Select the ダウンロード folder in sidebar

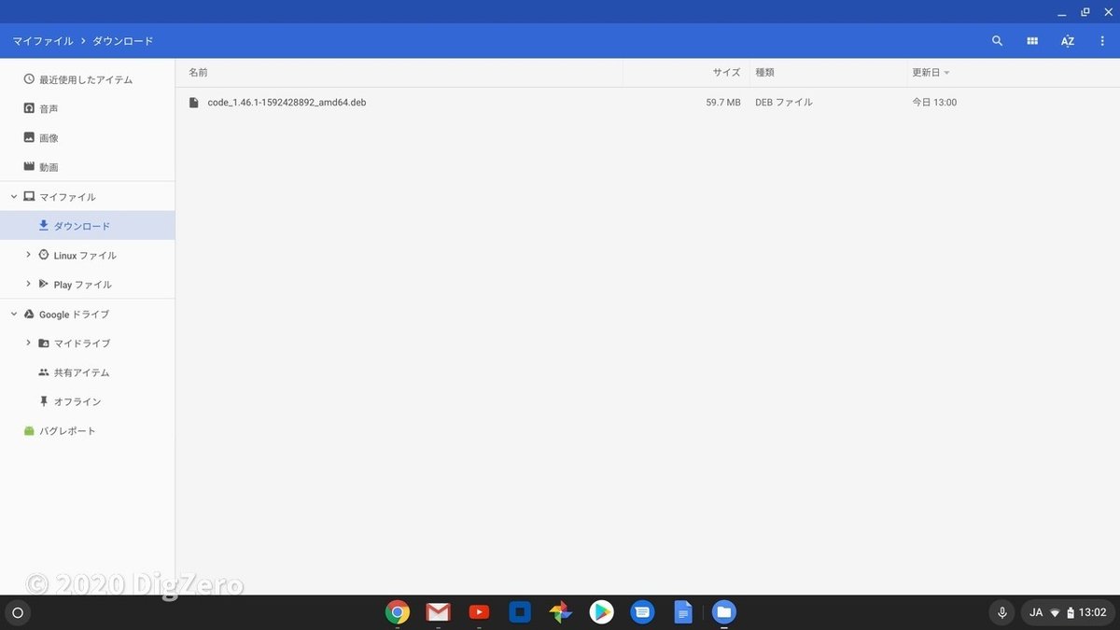tap(87, 226)
